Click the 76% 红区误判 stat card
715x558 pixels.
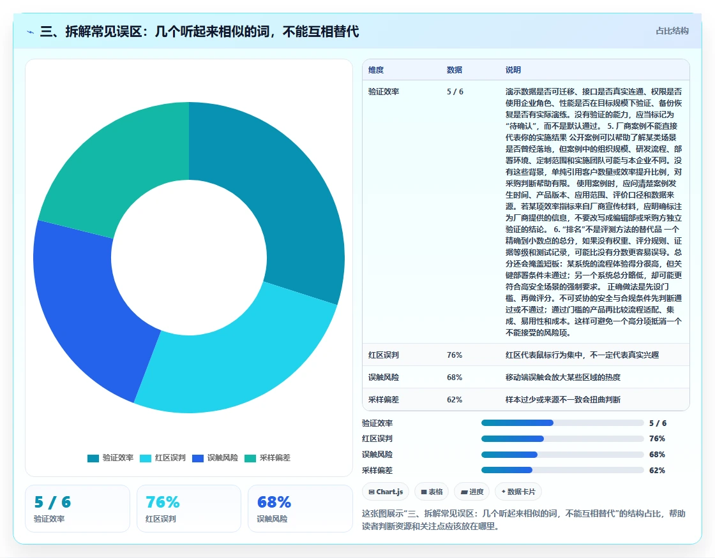click(189, 509)
